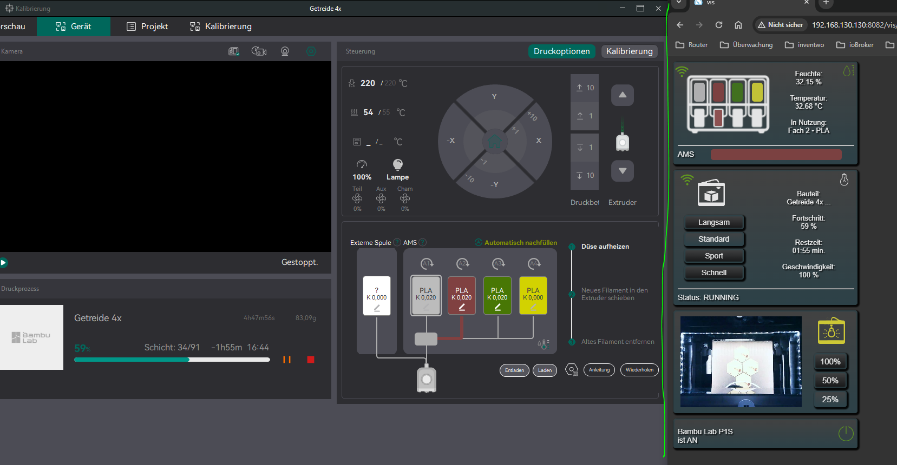897x465 pixels.
Task: Open help icon next to Externe Spule
Action: point(397,243)
